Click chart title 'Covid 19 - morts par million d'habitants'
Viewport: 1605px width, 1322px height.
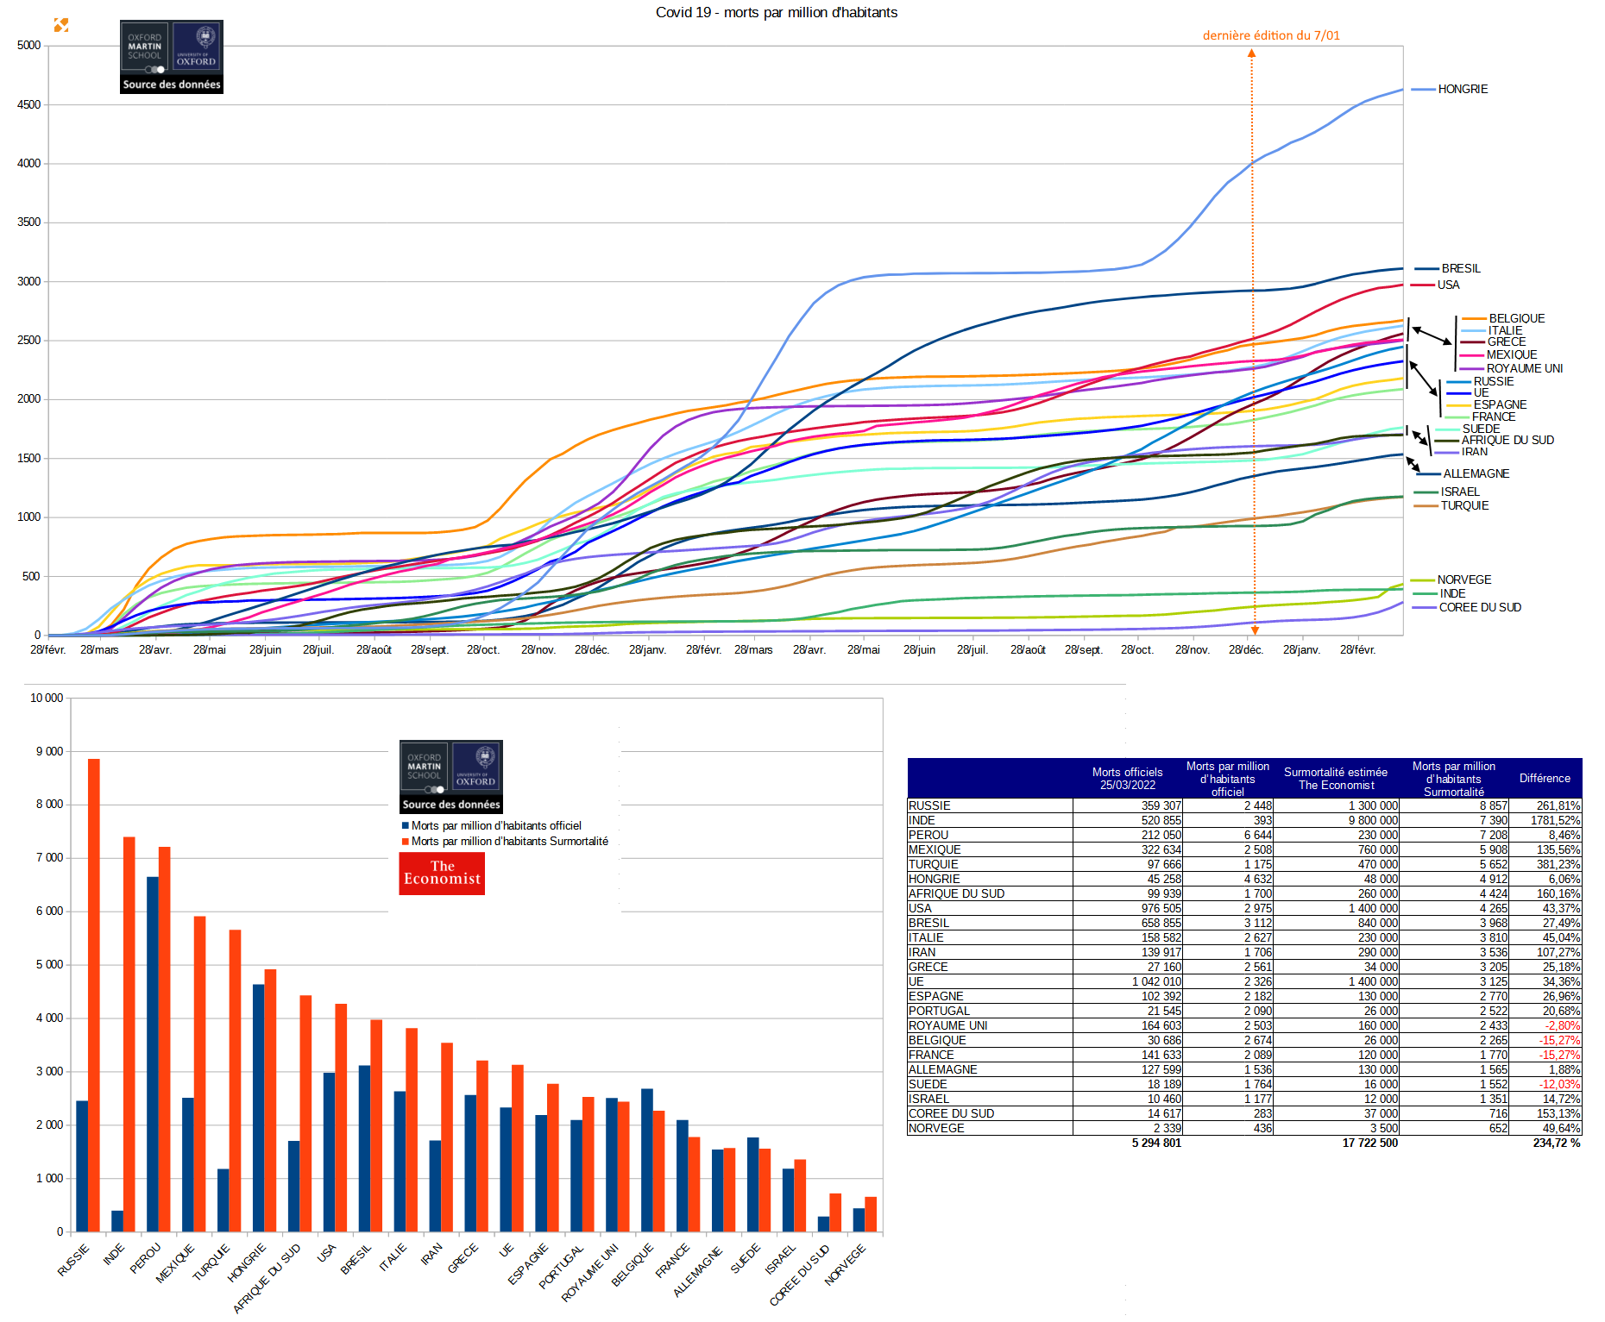pyautogui.click(x=776, y=12)
